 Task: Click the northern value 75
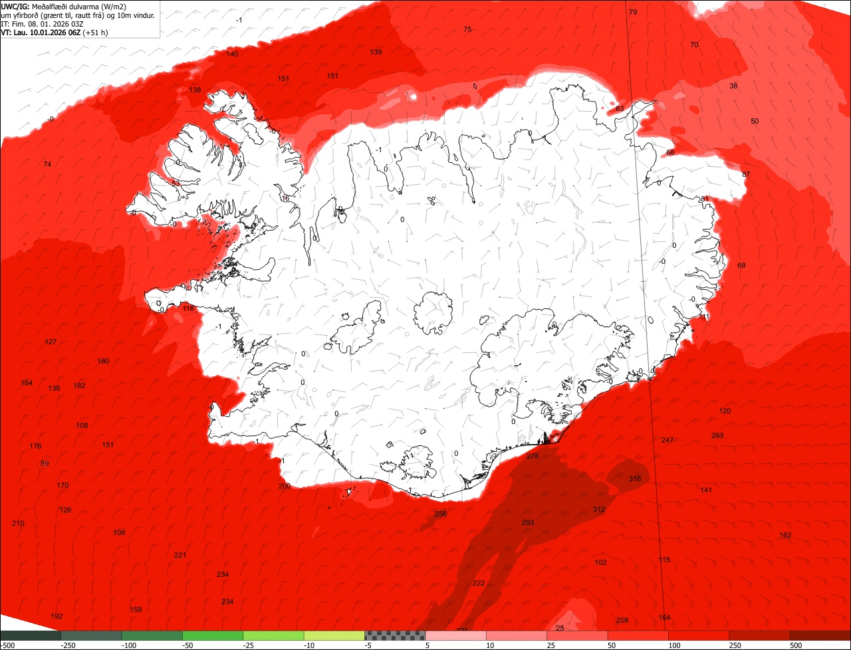467,30
